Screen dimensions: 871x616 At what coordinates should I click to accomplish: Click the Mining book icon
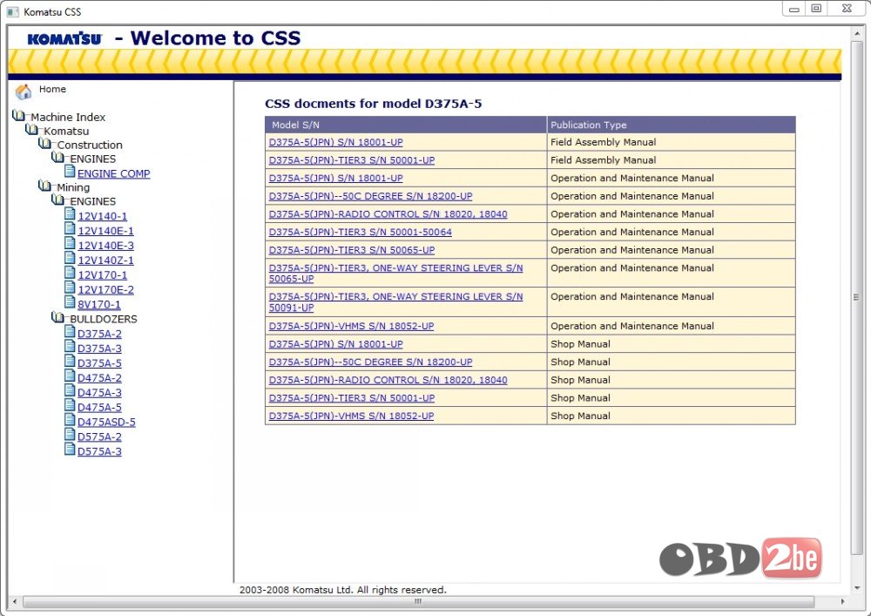point(45,186)
